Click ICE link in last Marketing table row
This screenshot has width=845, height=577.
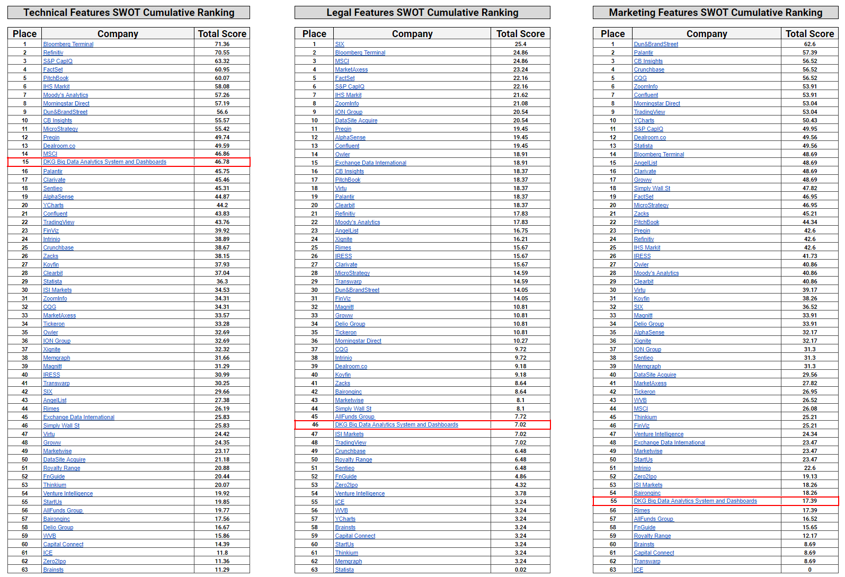point(638,570)
